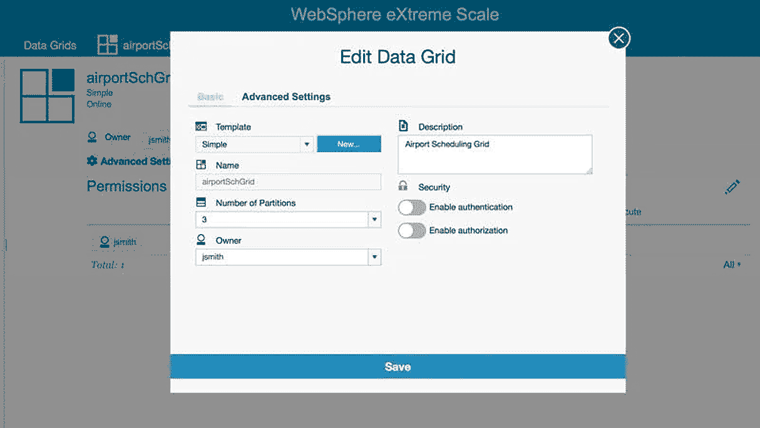Open the Owner dropdown showing jsmith

tap(288, 257)
